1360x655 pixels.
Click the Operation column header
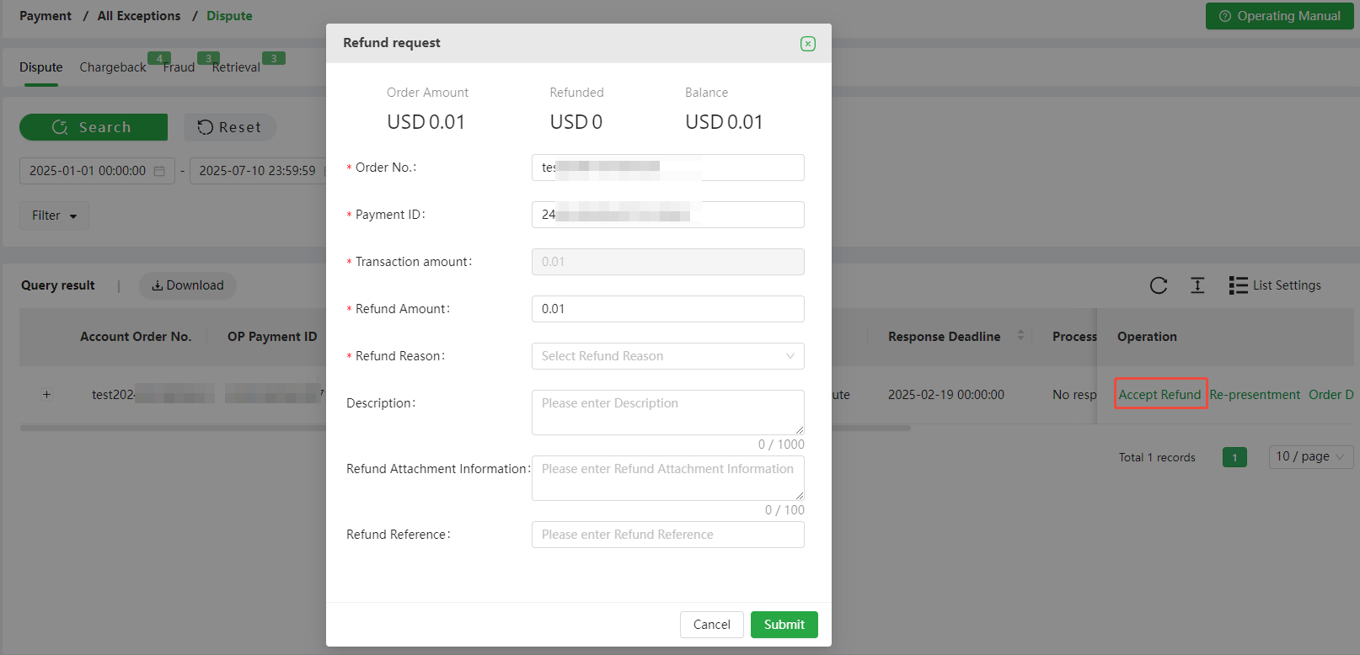tap(1147, 337)
